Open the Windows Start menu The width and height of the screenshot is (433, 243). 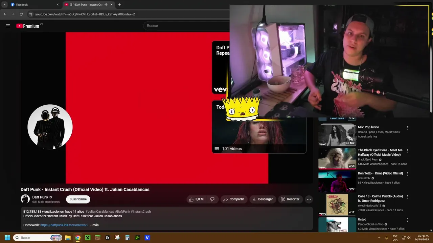click(x=7, y=238)
